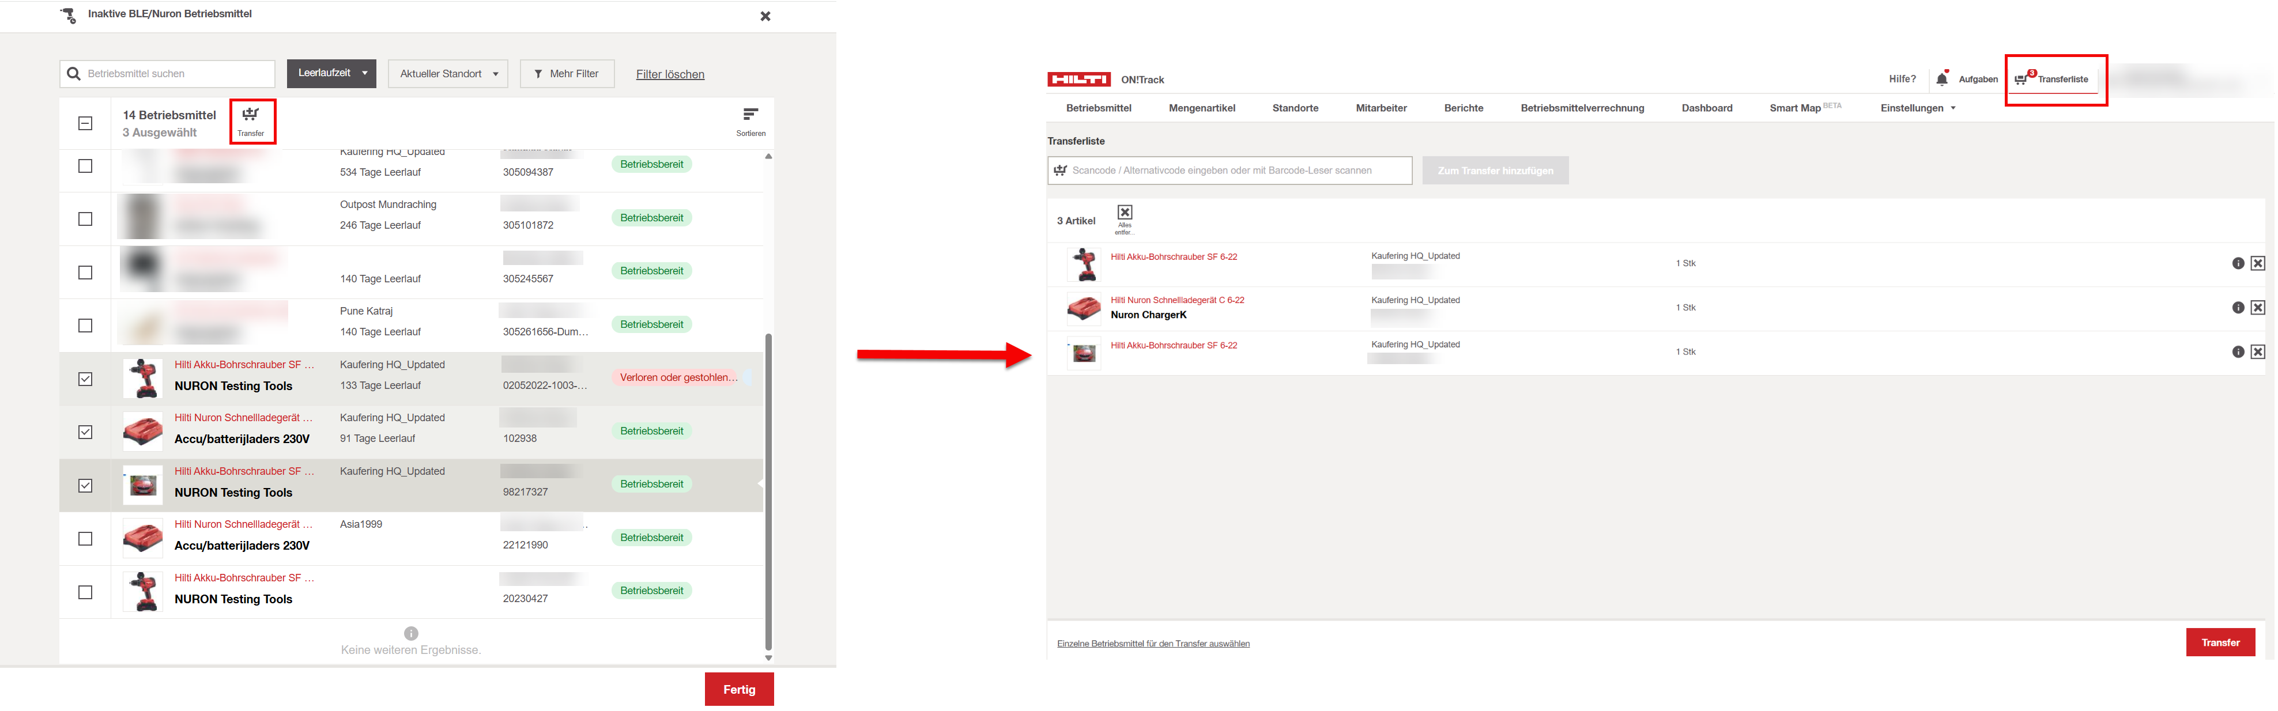Check the Outpost Mundraching row checkbox
The image size is (2278, 711).
86,220
